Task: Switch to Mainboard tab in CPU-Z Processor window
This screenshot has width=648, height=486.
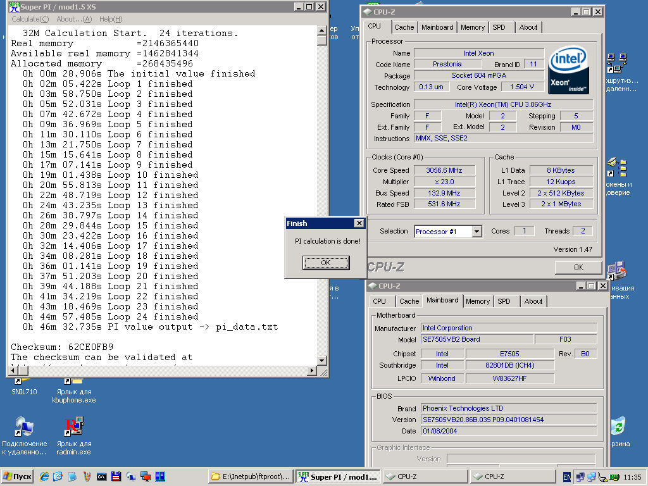Action: click(x=437, y=27)
